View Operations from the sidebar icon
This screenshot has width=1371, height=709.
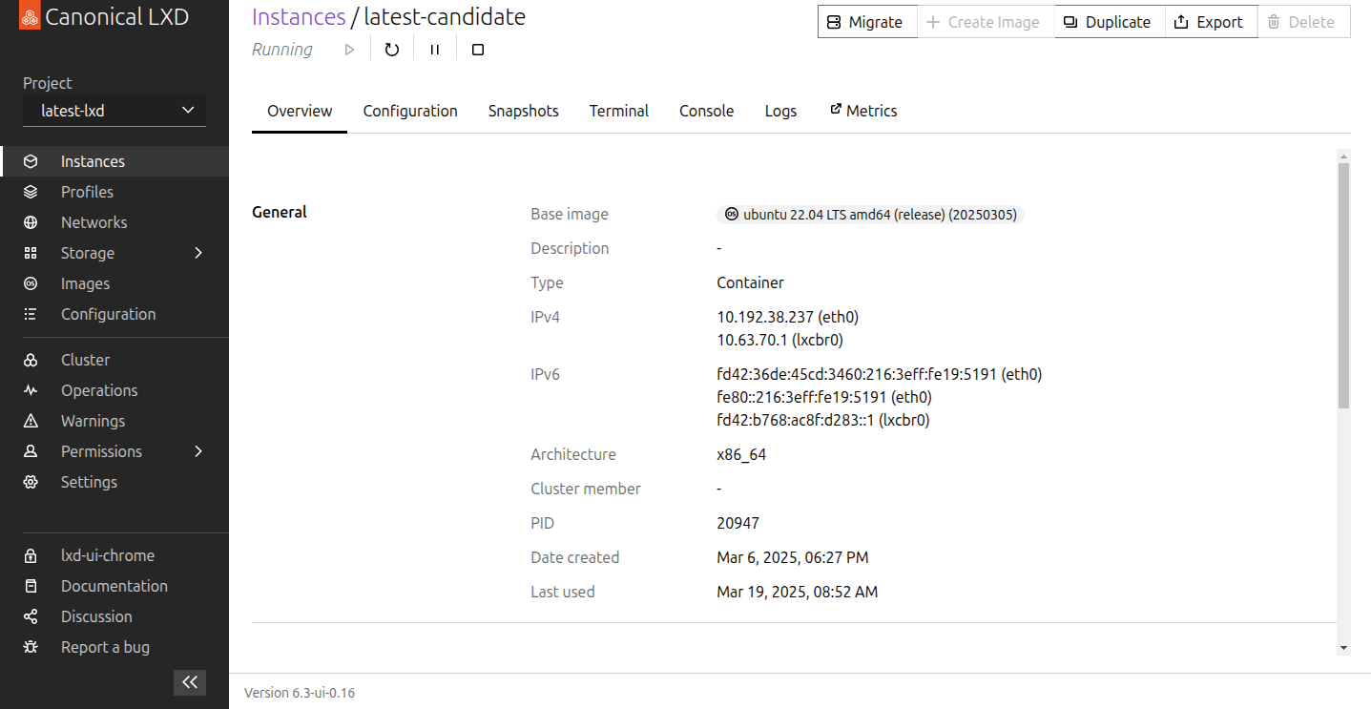coord(31,389)
